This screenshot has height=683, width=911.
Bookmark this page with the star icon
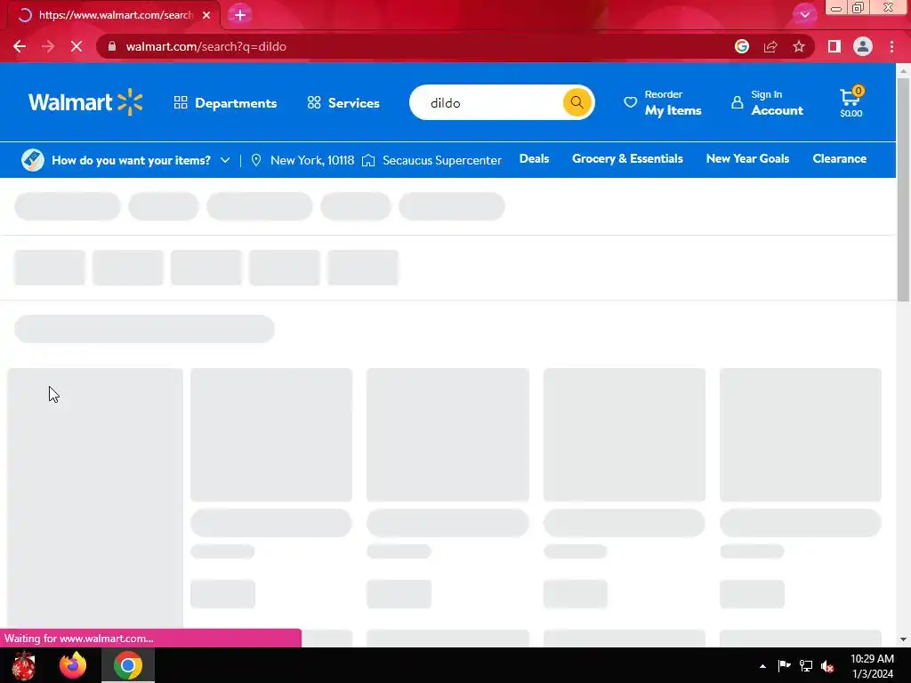(799, 46)
